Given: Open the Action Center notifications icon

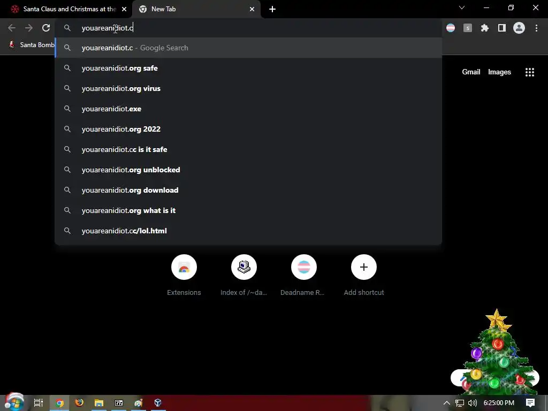Looking at the screenshot, I should (x=530, y=403).
